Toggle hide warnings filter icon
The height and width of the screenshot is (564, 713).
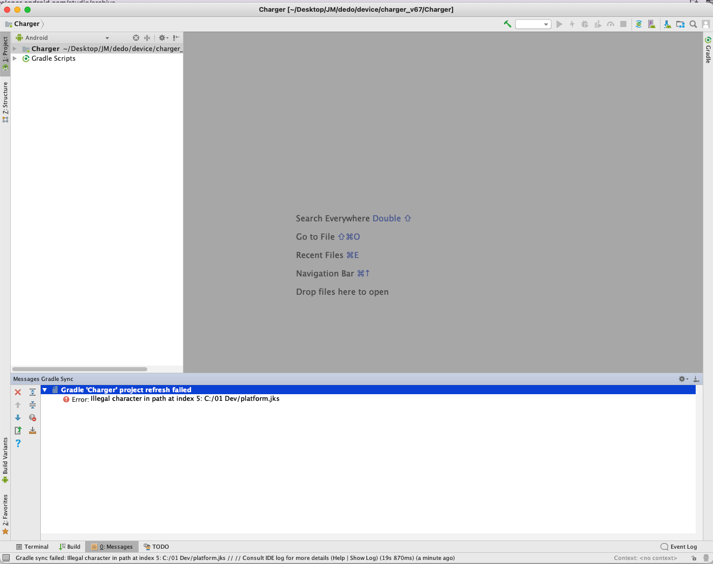(x=33, y=418)
